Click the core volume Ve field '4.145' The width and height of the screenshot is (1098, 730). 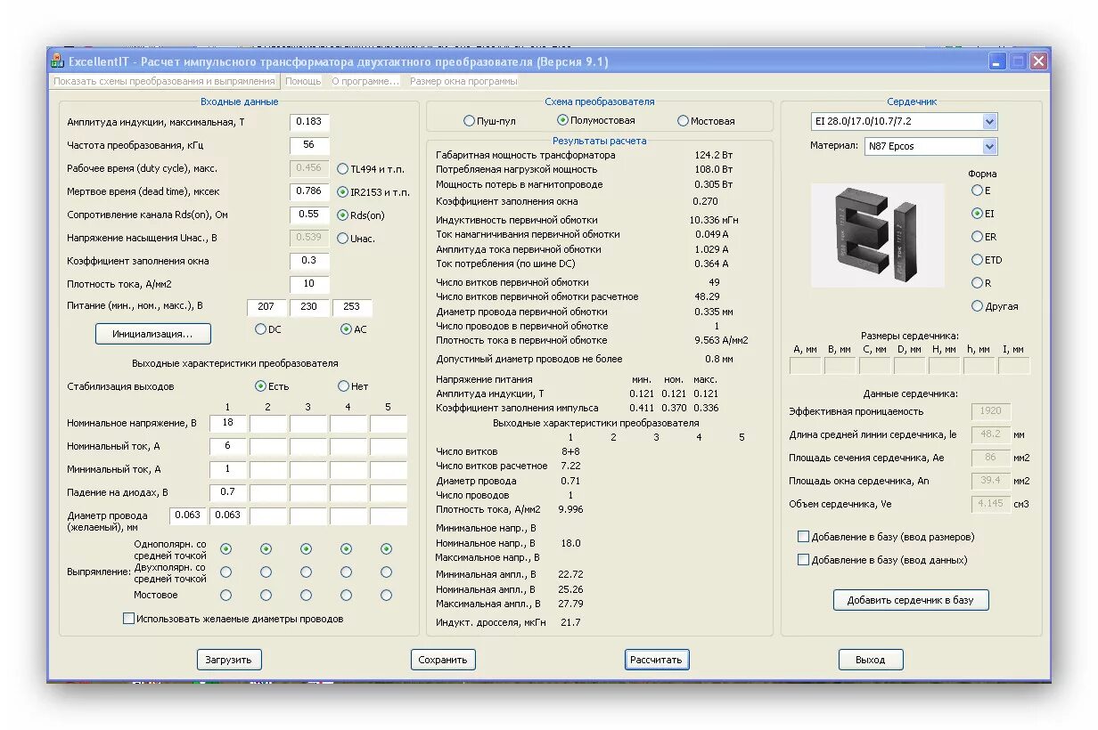[990, 504]
